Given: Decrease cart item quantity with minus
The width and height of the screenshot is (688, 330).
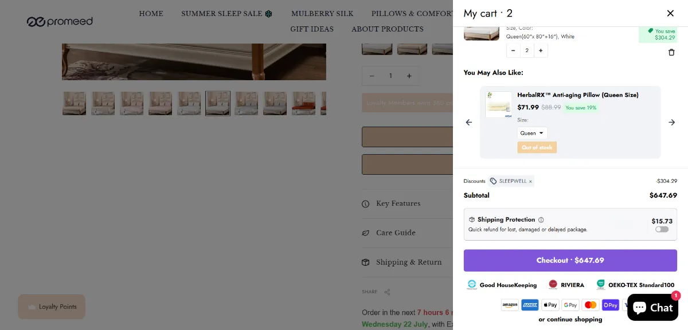Looking at the screenshot, I should tap(513, 50).
